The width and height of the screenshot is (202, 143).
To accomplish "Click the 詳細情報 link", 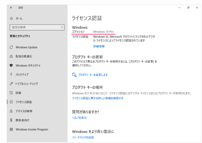I will pyautogui.click(x=99, y=46).
